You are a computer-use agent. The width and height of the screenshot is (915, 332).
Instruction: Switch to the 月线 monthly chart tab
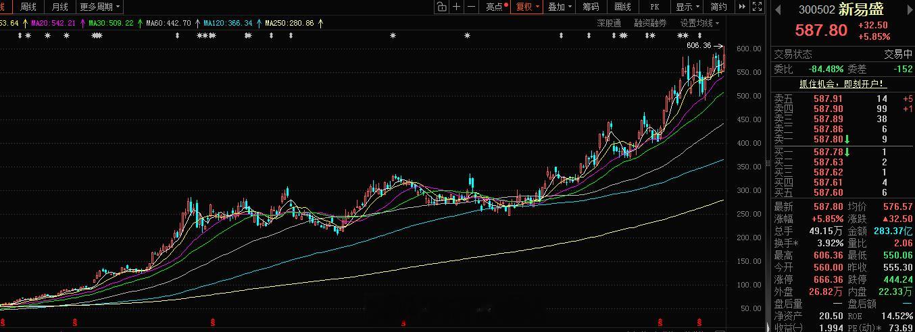[x=60, y=7]
